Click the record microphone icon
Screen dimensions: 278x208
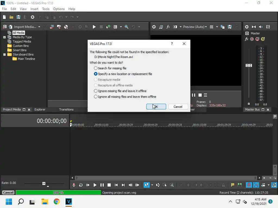pyautogui.click(x=74, y=185)
